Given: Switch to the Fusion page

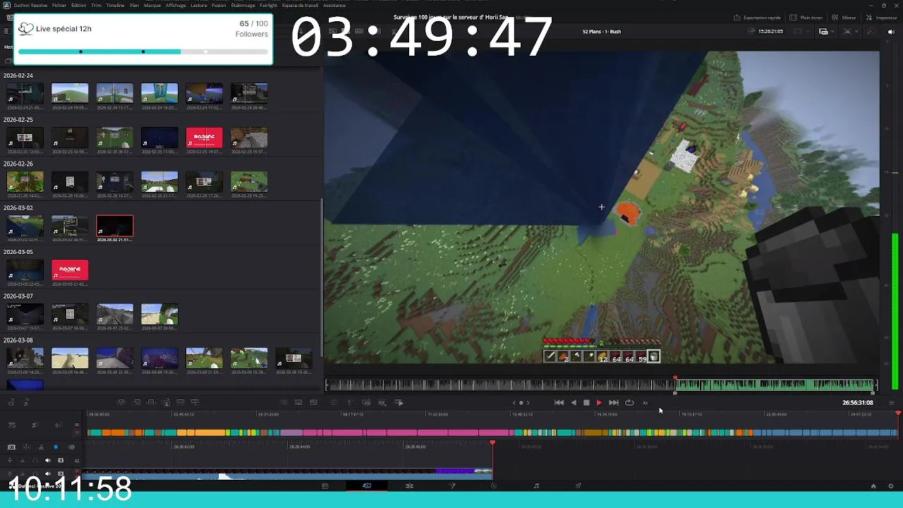Looking at the screenshot, I should coord(452,486).
